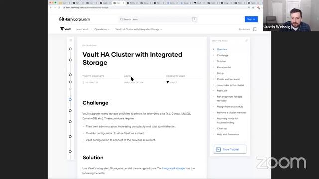
Task: Click the Challenge heading
Action: click(x=95, y=103)
